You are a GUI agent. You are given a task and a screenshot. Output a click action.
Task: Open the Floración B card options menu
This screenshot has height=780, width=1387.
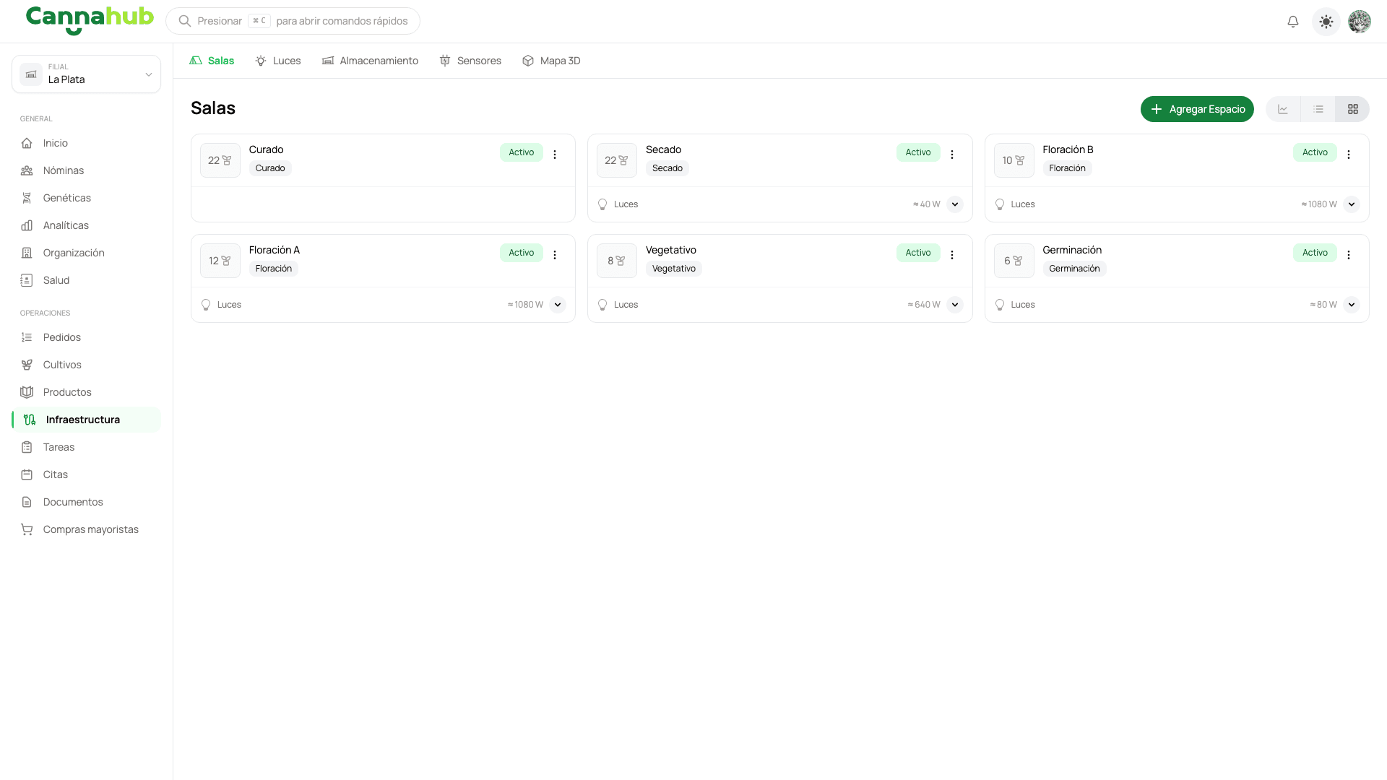1349,155
